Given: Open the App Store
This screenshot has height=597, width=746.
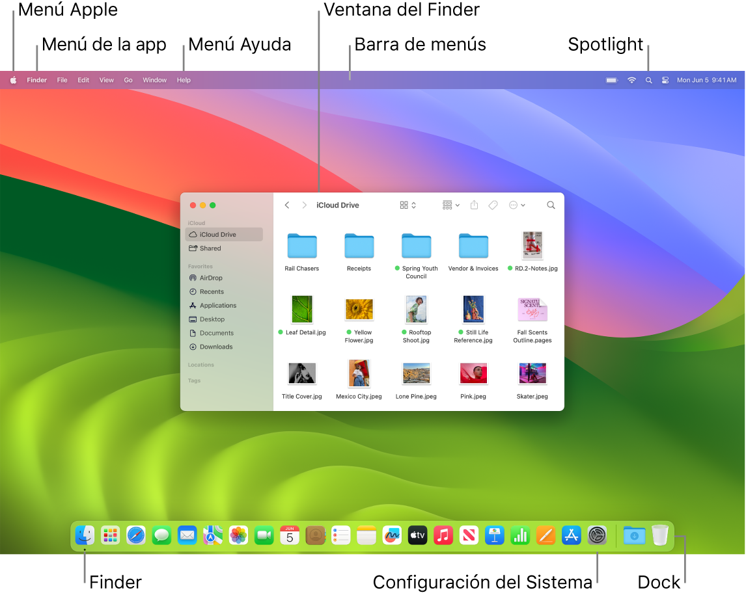Looking at the screenshot, I should (571, 535).
